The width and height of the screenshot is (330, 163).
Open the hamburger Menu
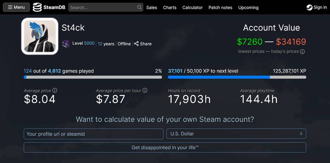click(x=16, y=7)
